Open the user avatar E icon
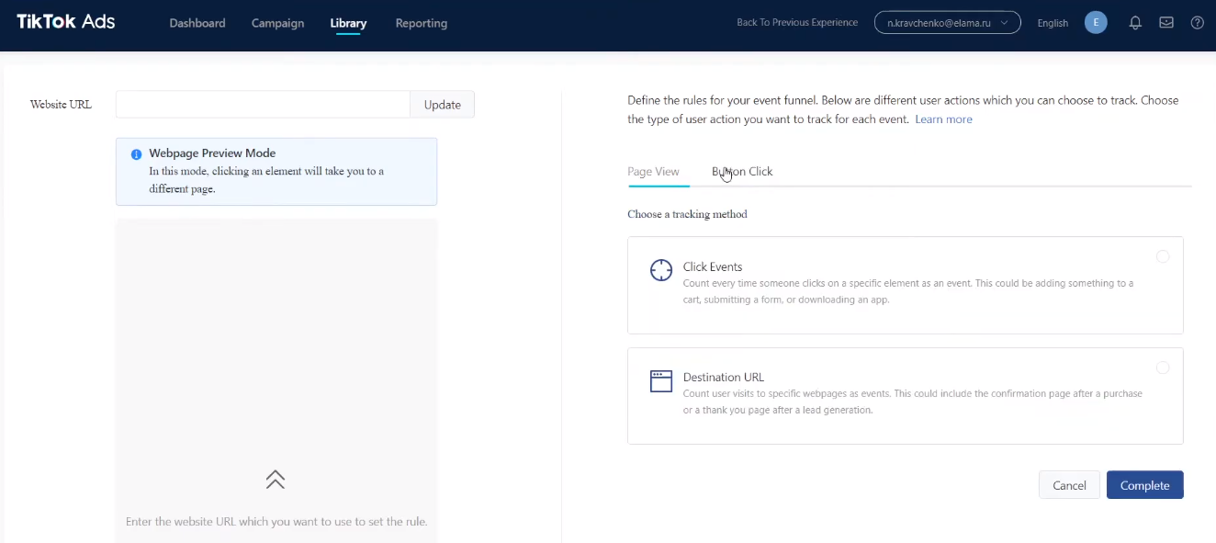Viewport: 1216px width, 543px height. pos(1096,23)
